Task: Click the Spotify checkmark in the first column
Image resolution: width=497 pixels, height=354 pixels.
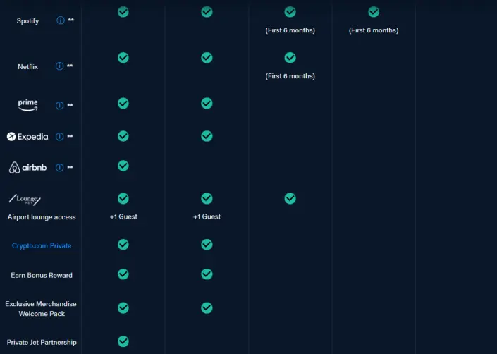Action: point(123,12)
